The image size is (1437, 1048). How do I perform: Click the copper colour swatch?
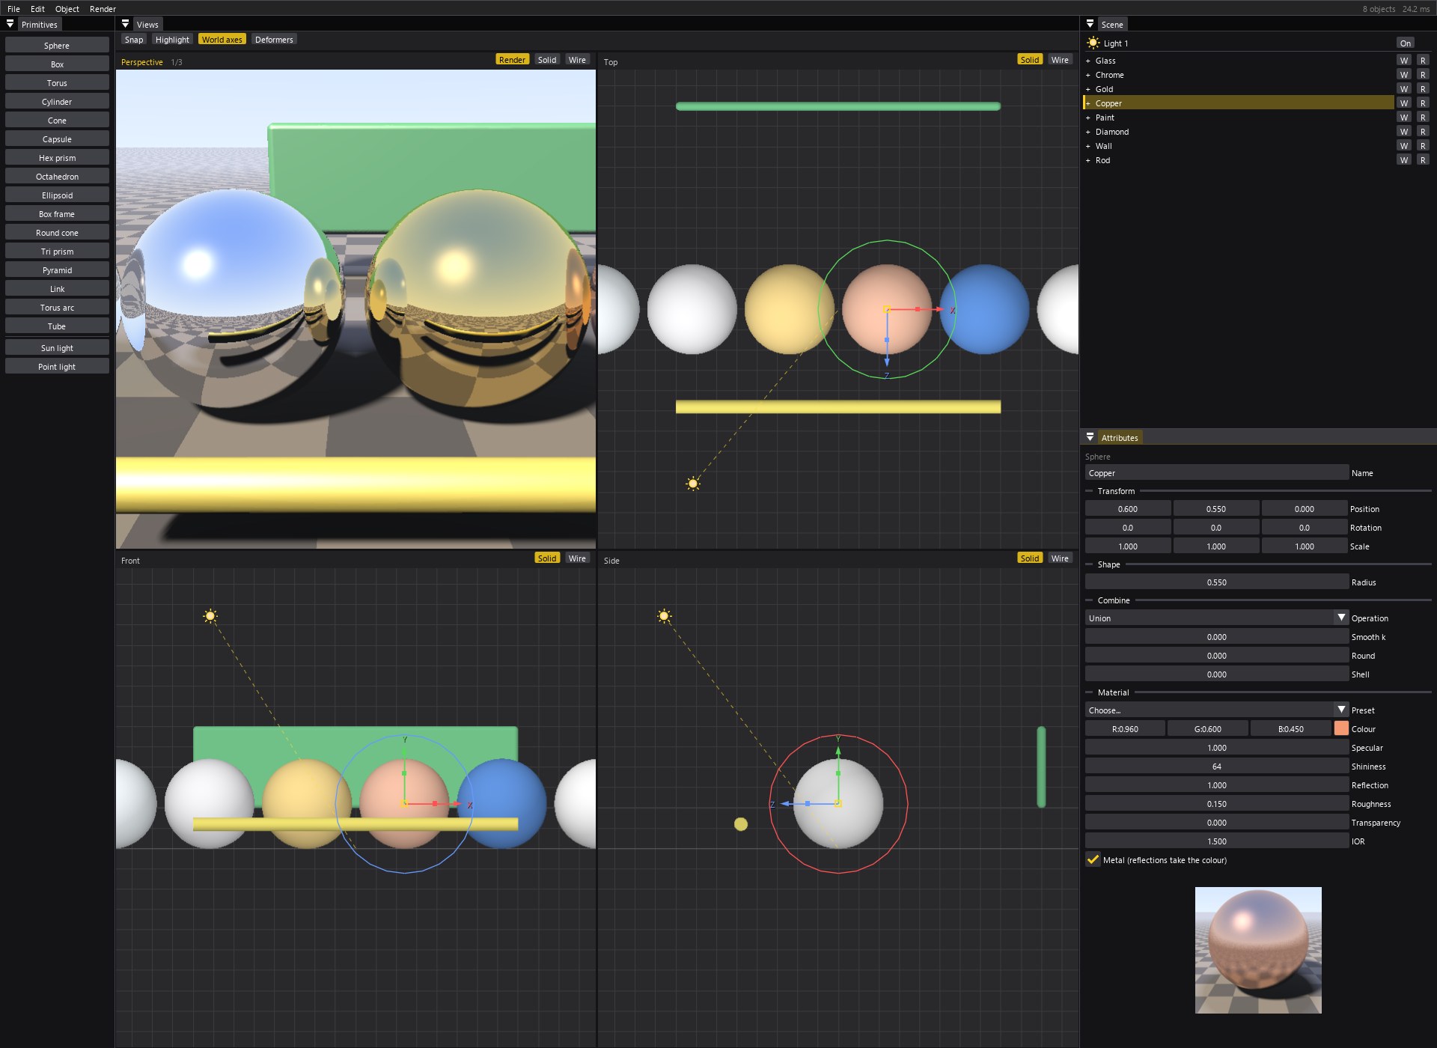[x=1340, y=728]
